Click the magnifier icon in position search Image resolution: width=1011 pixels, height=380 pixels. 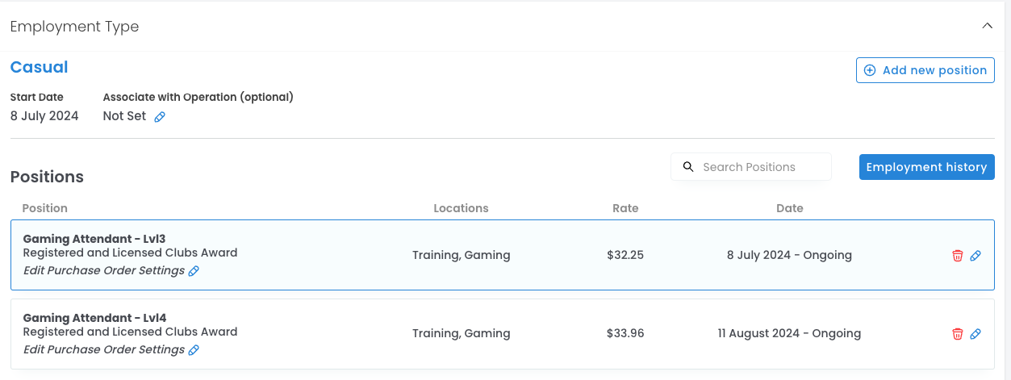688,167
